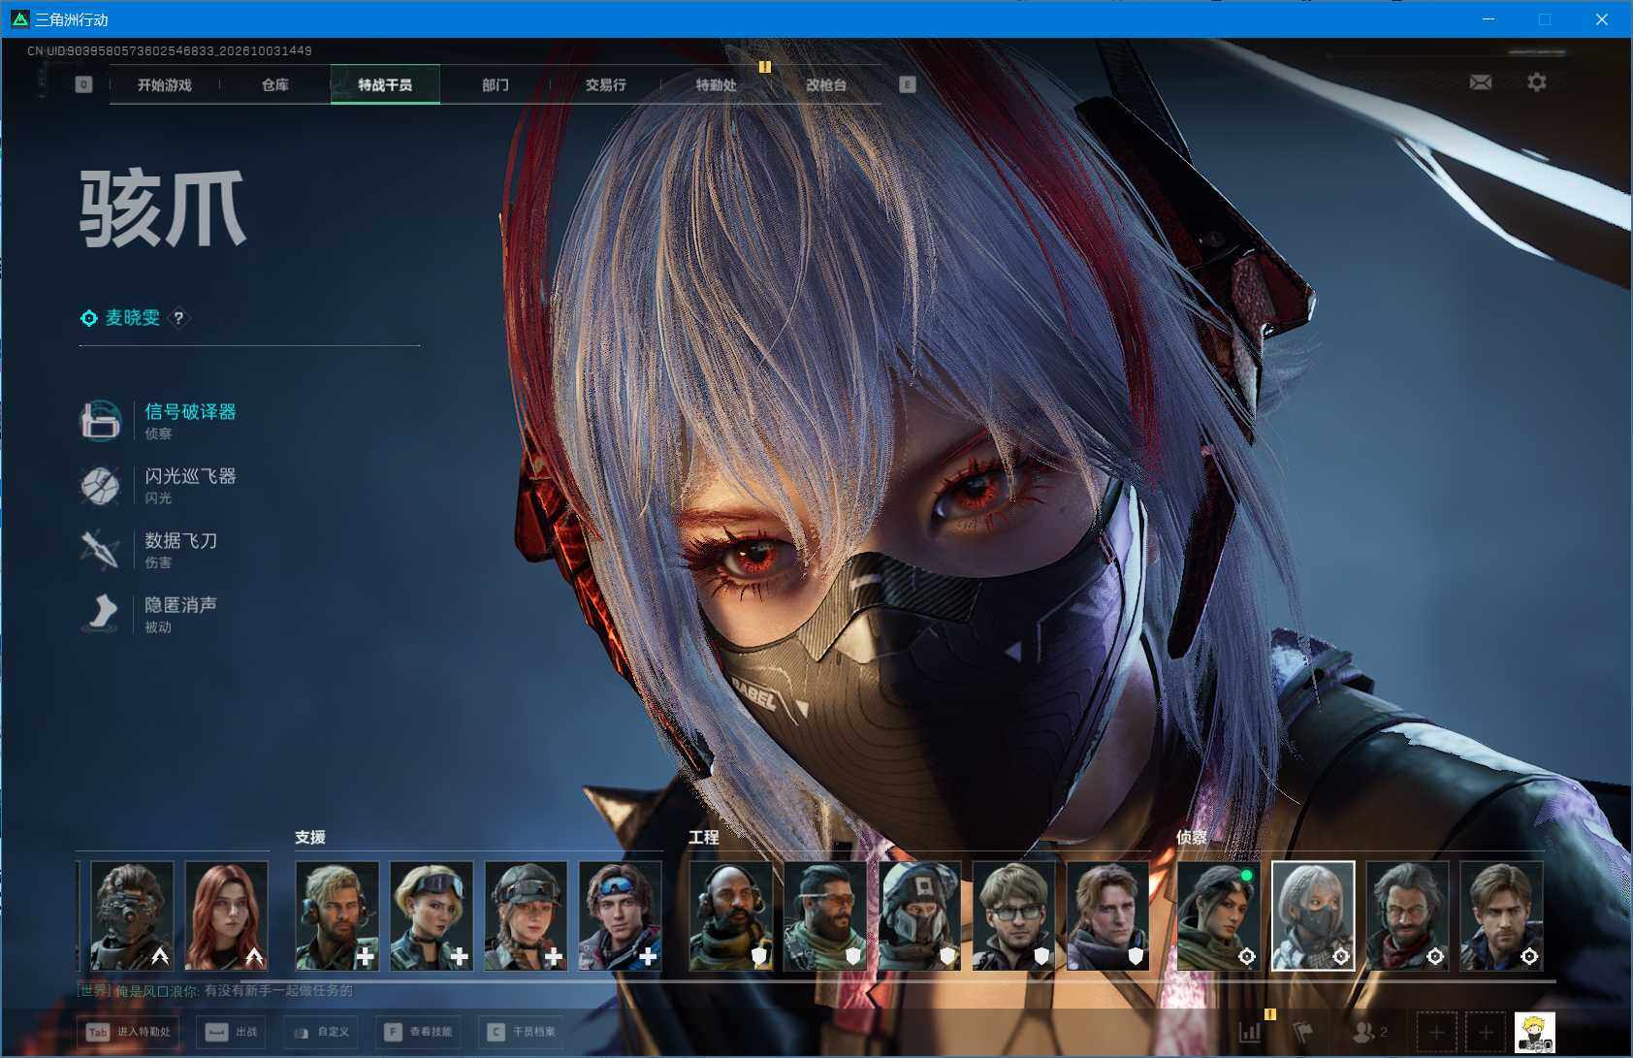Select the 闪光巡飞器 skill icon

pyautogui.click(x=100, y=485)
